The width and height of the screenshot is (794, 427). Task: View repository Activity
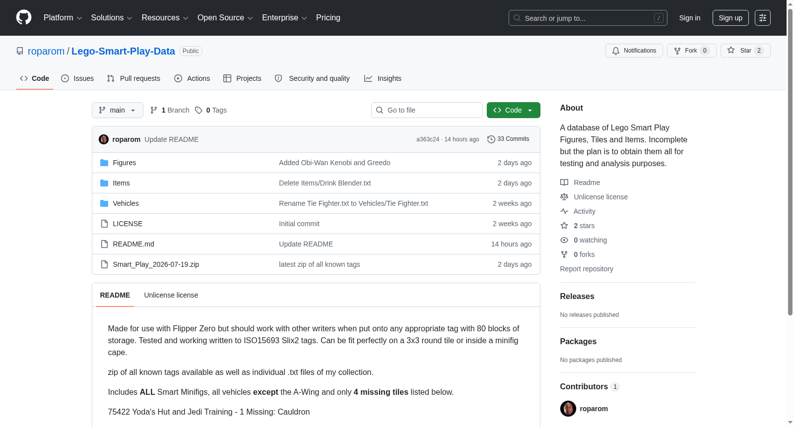click(x=578, y=211)
